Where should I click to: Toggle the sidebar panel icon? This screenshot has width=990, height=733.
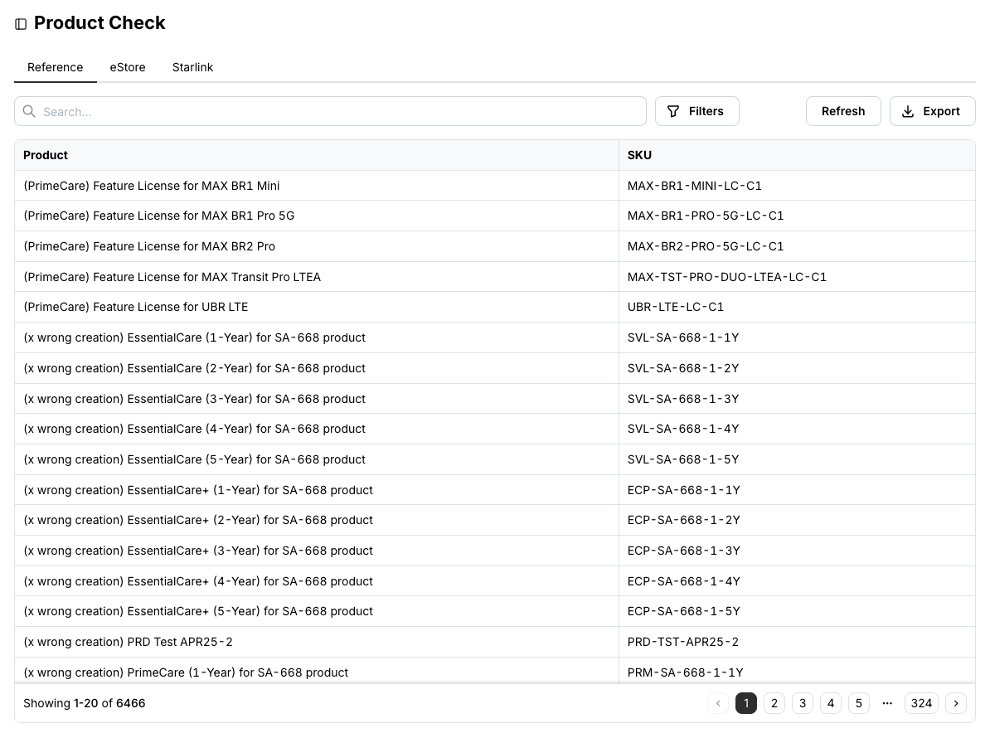coord(21,24)
